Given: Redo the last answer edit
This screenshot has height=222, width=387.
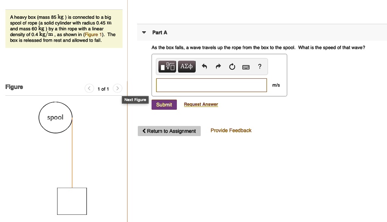Looking at the screenshot, I should click(218, 67).
